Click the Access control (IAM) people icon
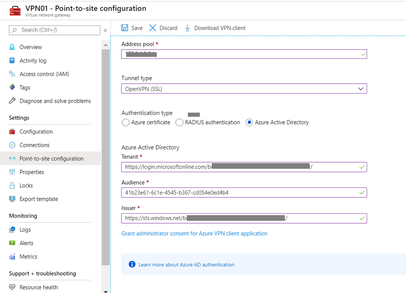Image resolution: width=406 pixels, height=293 pixels. pyautogui.click(x=12, y=74)
